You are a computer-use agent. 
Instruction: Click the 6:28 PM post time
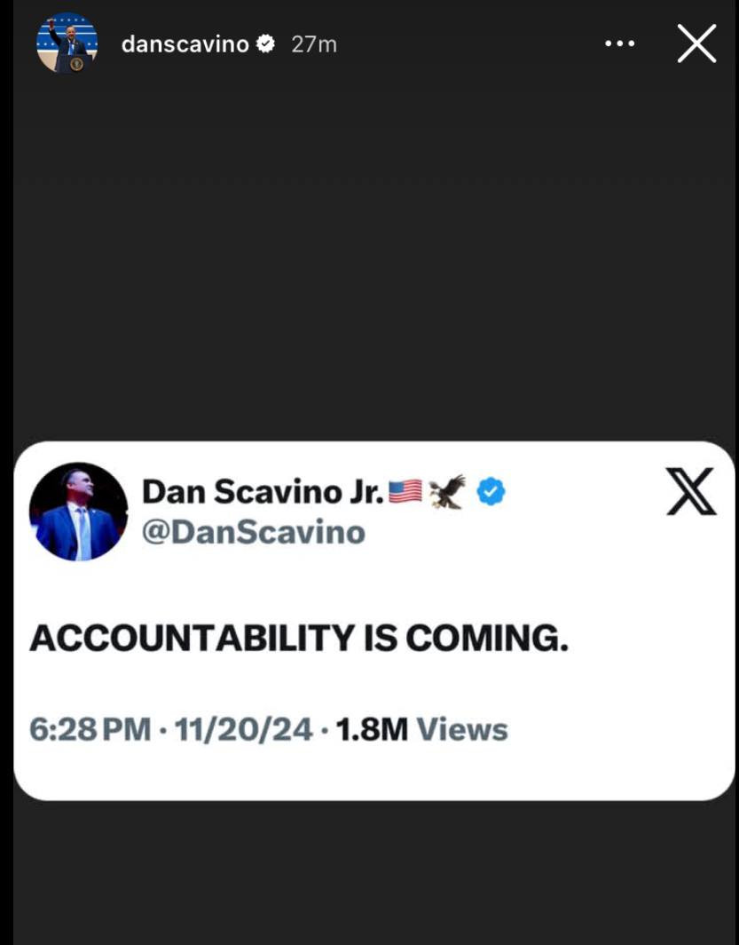point(90,729)
